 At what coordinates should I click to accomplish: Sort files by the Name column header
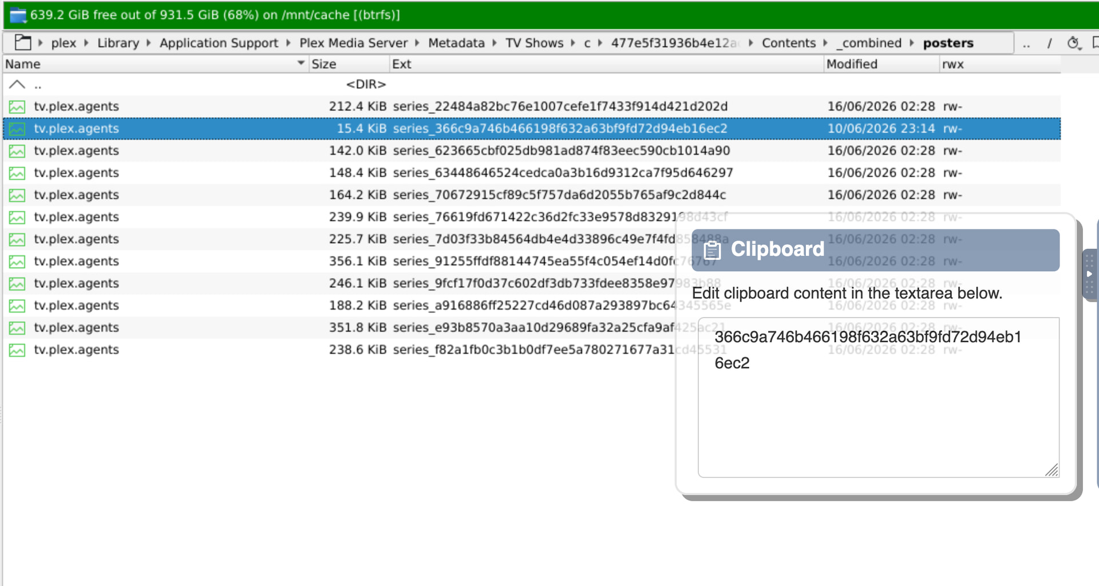click(x=155, y=64)
